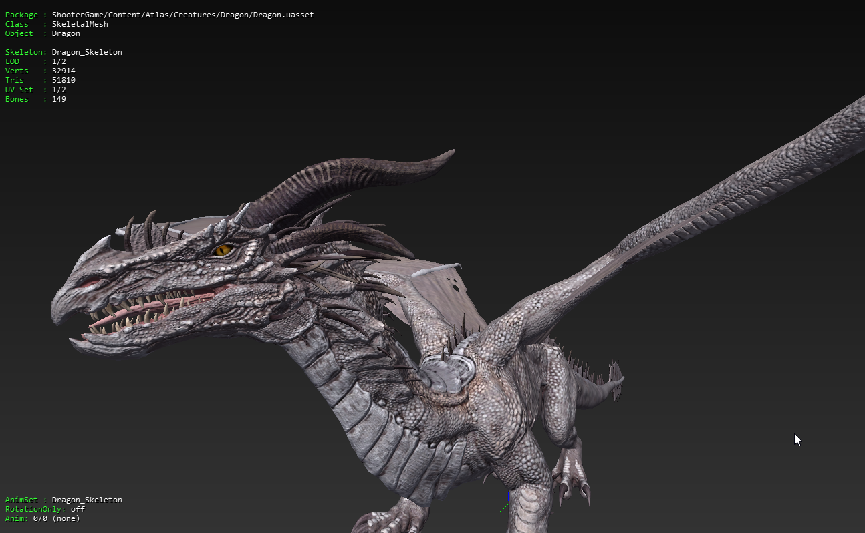Click the Bones count 149
The image size is (865, 533).
[x=59, y=99]
